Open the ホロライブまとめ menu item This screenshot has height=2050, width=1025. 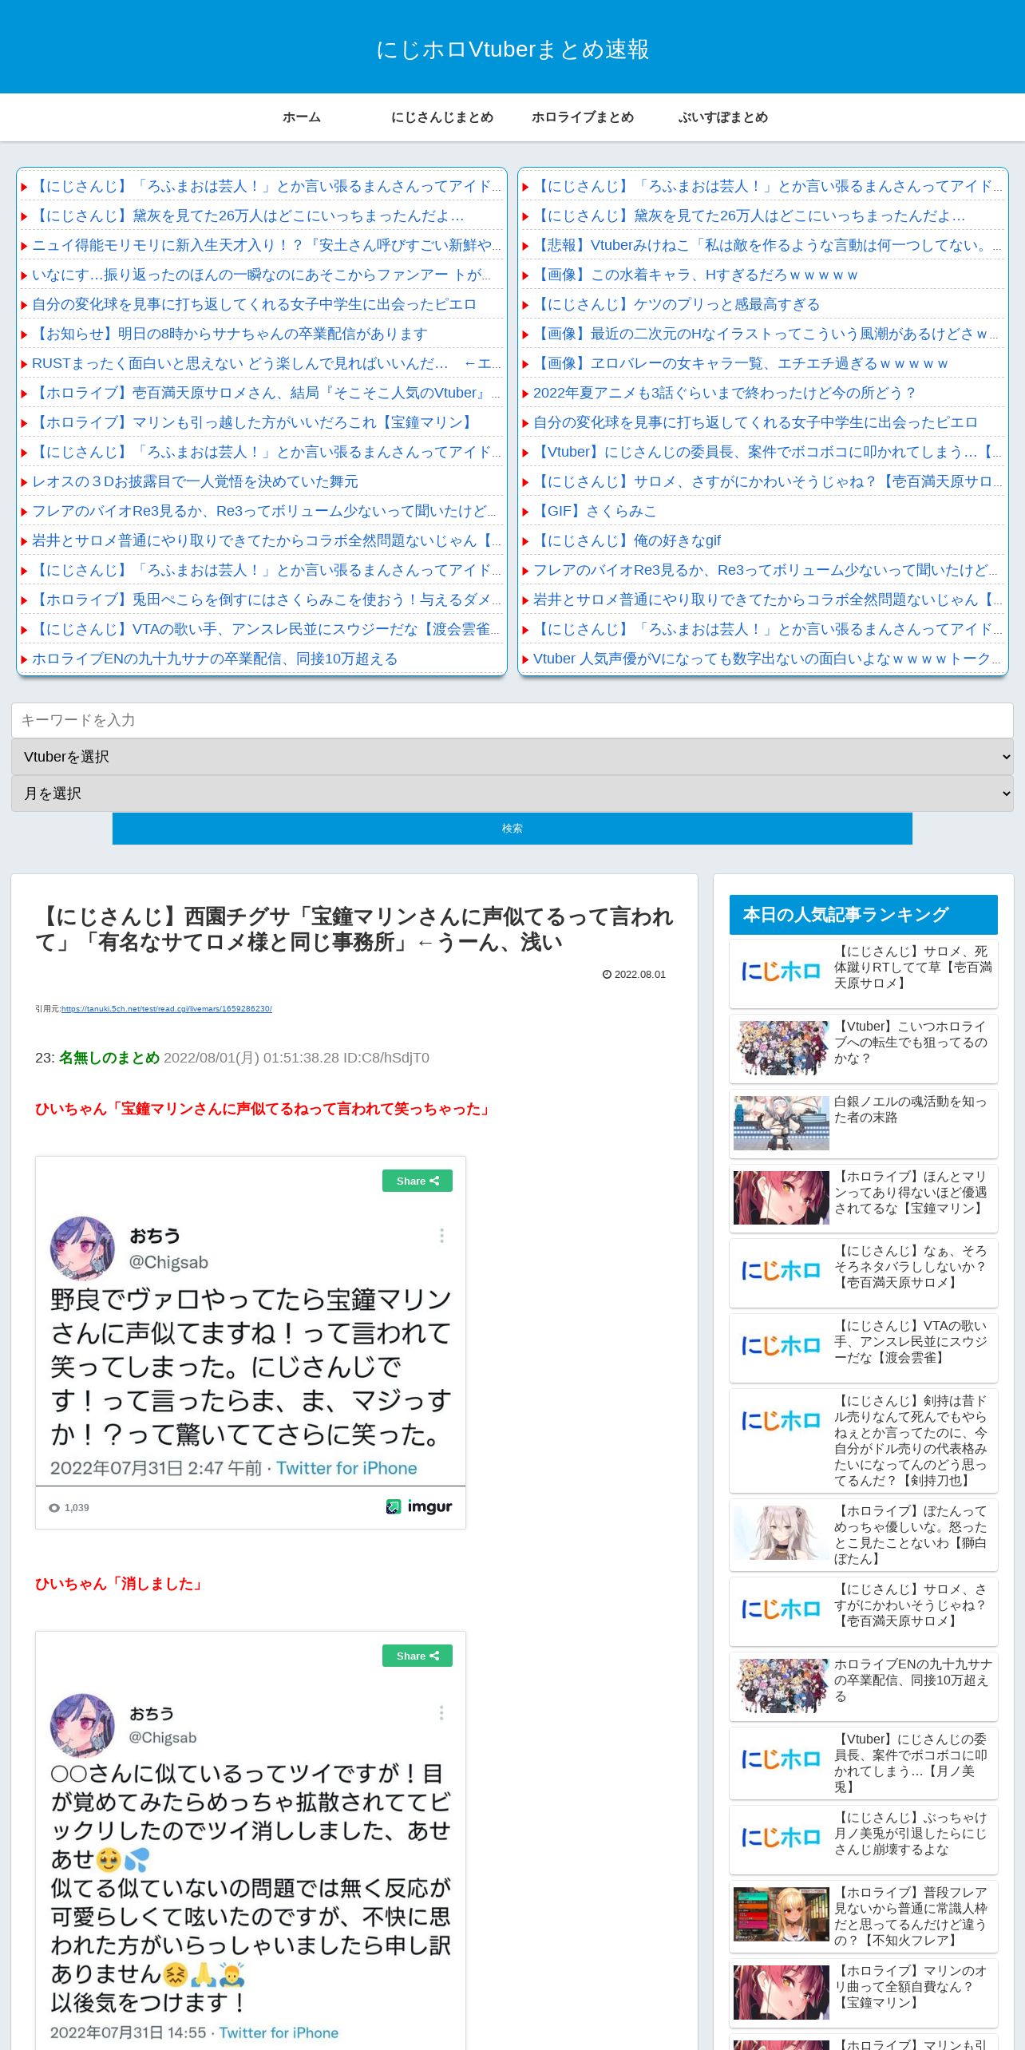[x=583, y=117]
